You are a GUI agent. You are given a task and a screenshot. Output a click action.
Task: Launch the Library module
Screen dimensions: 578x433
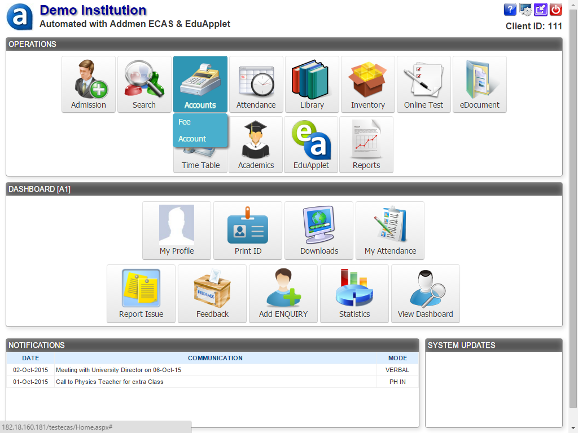coord(312,83)
